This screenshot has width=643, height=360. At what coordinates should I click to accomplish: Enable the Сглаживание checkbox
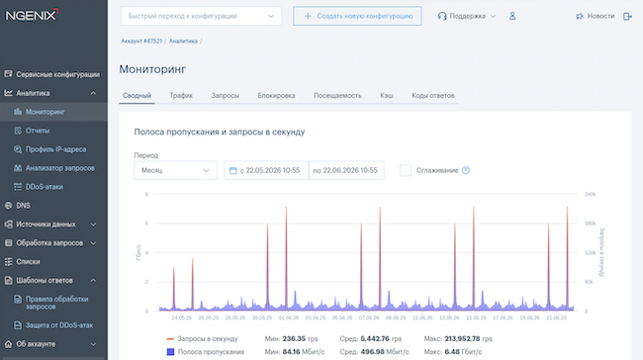tap(406, 170)
